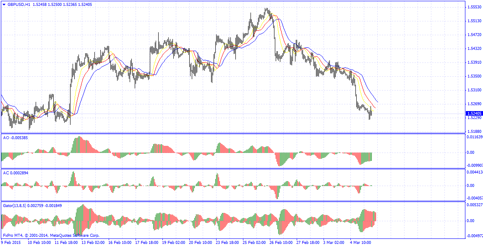
Task: Select the AC 0.0002894 indicator label
Action: 16,173
